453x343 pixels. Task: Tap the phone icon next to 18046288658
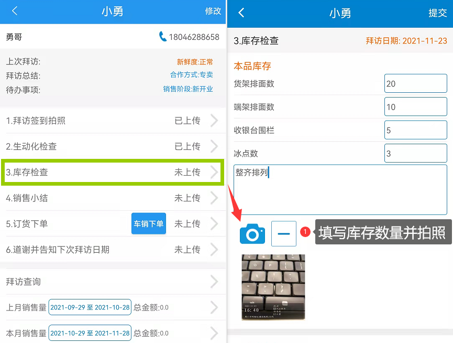pos(163,37)
